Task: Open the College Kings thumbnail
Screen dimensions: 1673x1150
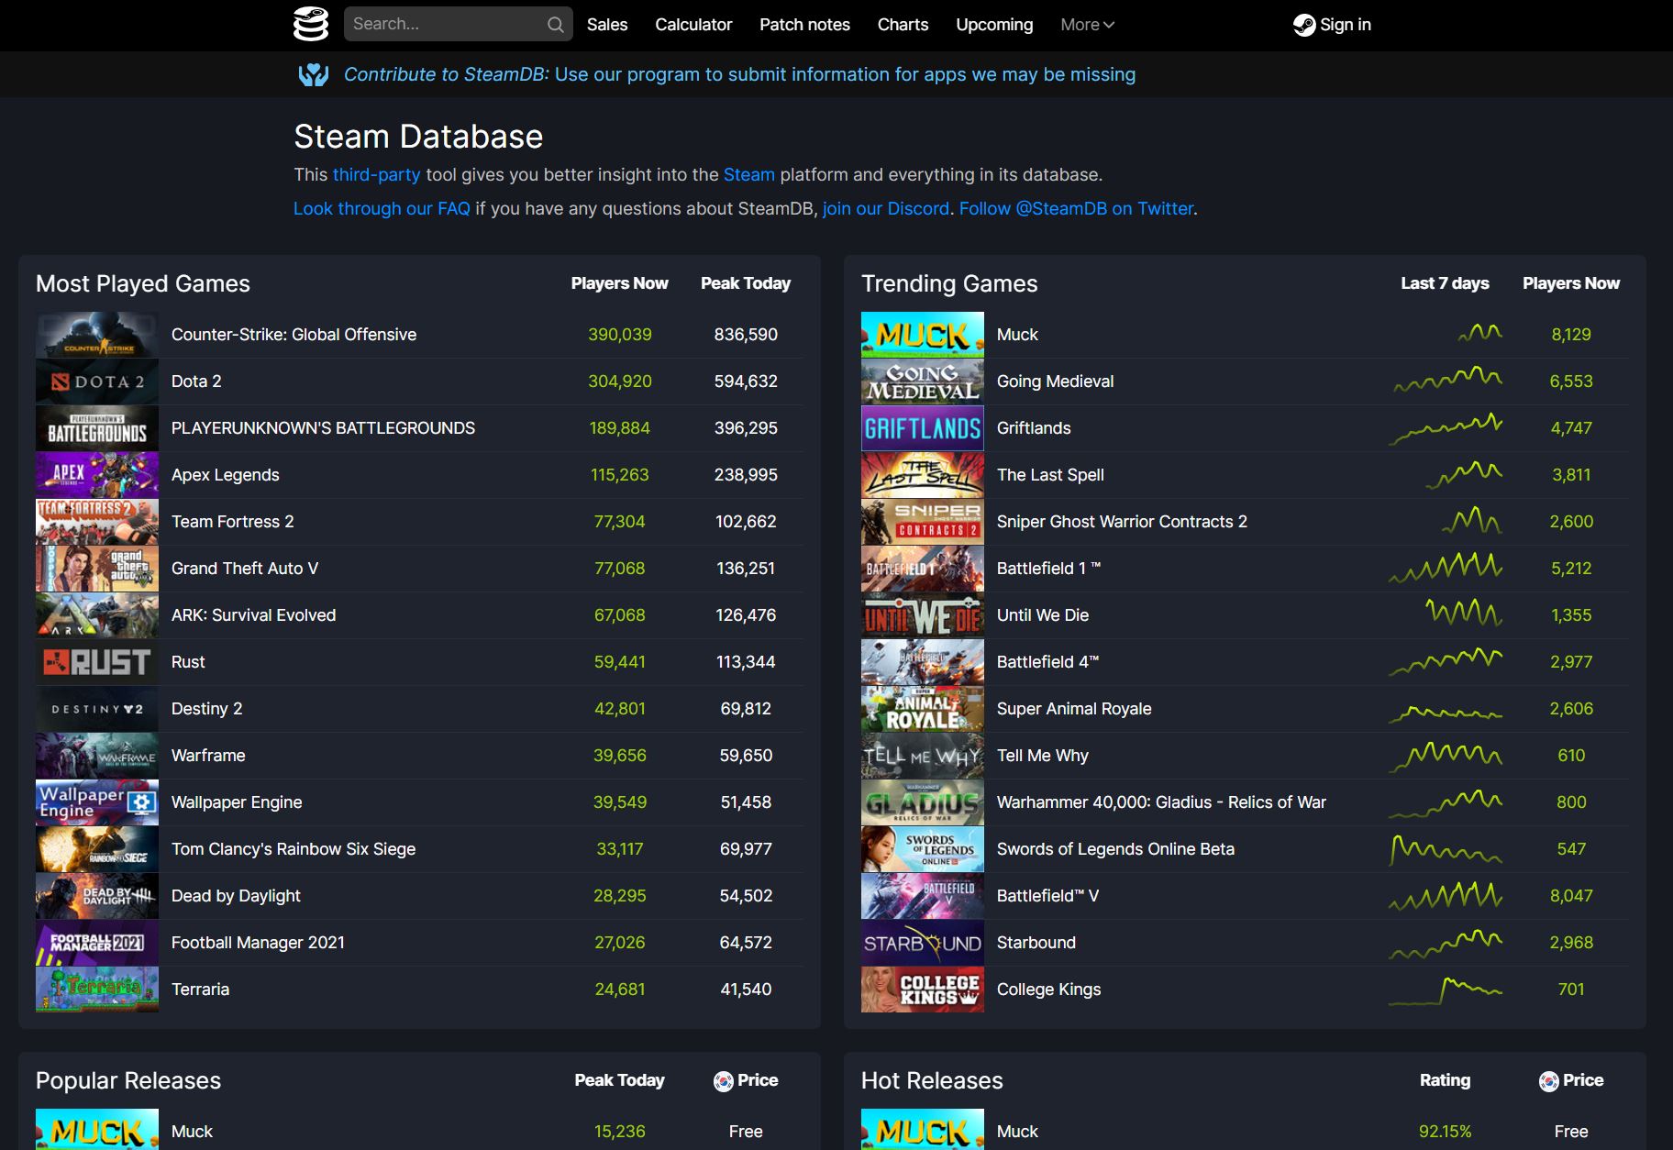Action: point(923,990)
